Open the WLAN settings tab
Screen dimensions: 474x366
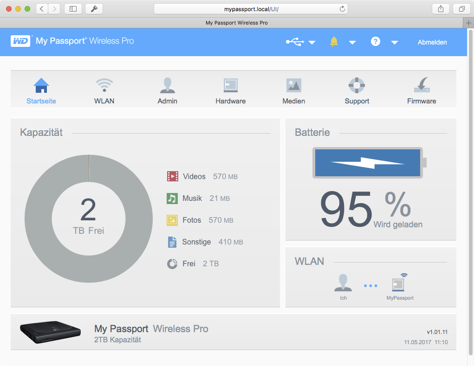(x=104, y=91)
